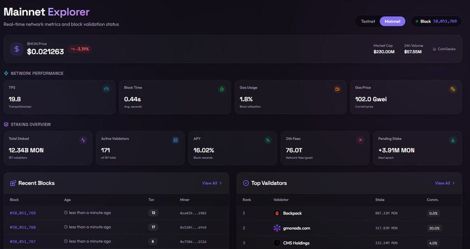Viewport: 470px width, 249px height.
Task: Click the CMS Holdings validator logo
Action: 277,243
